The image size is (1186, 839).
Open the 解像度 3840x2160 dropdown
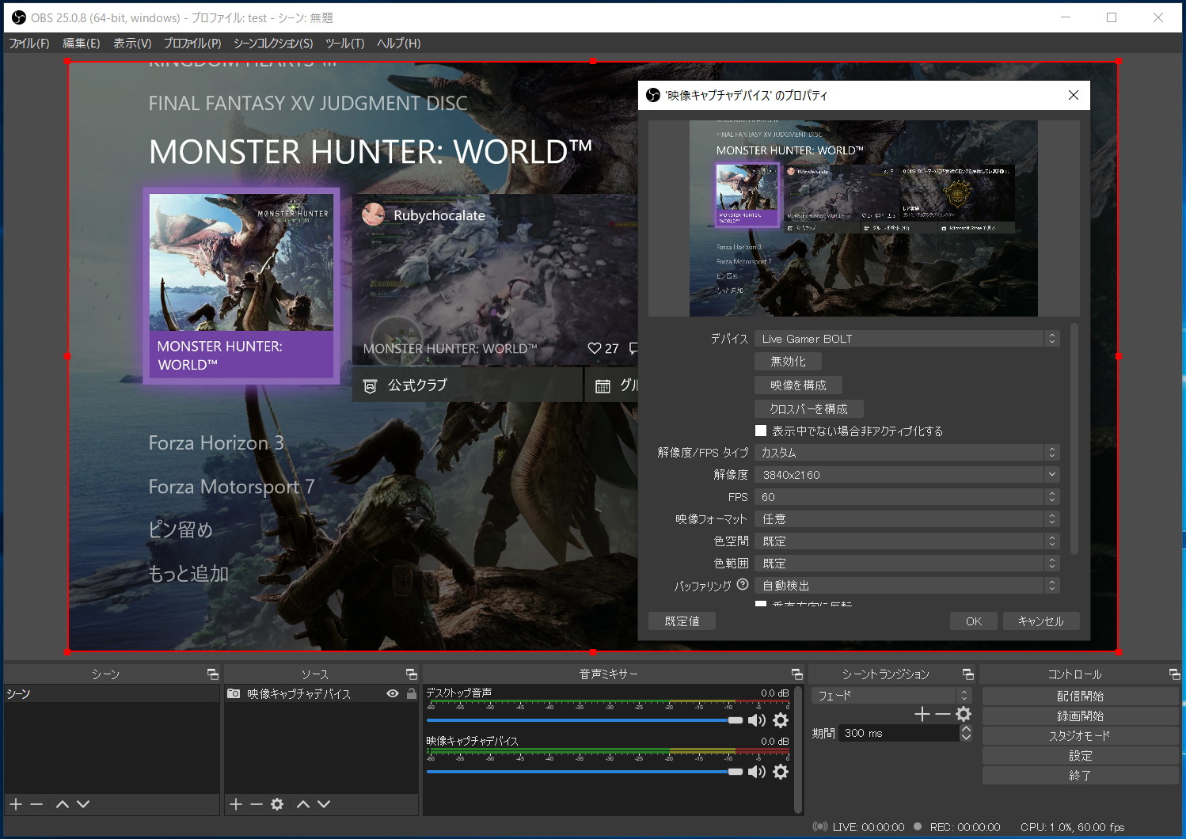coord(907,475)
